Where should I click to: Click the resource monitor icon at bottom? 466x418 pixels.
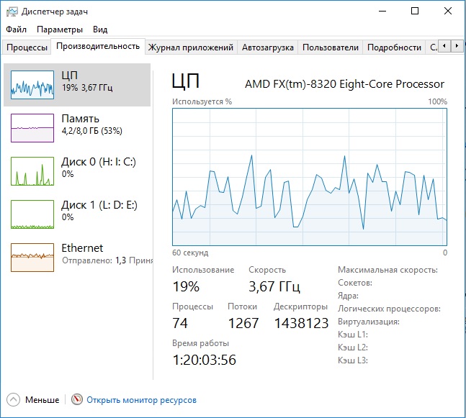(77, 400)
